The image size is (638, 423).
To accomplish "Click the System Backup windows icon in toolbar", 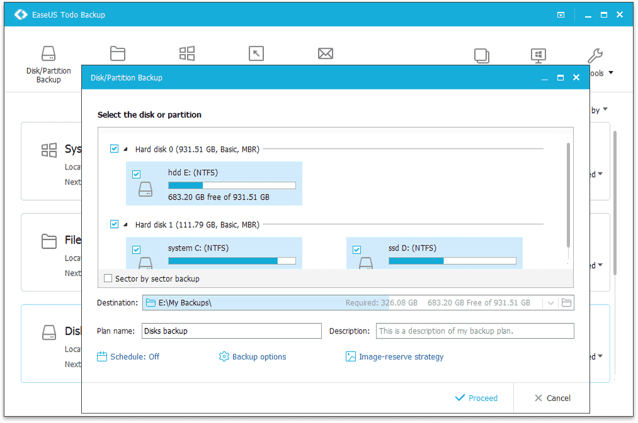I will coord(187,54).
